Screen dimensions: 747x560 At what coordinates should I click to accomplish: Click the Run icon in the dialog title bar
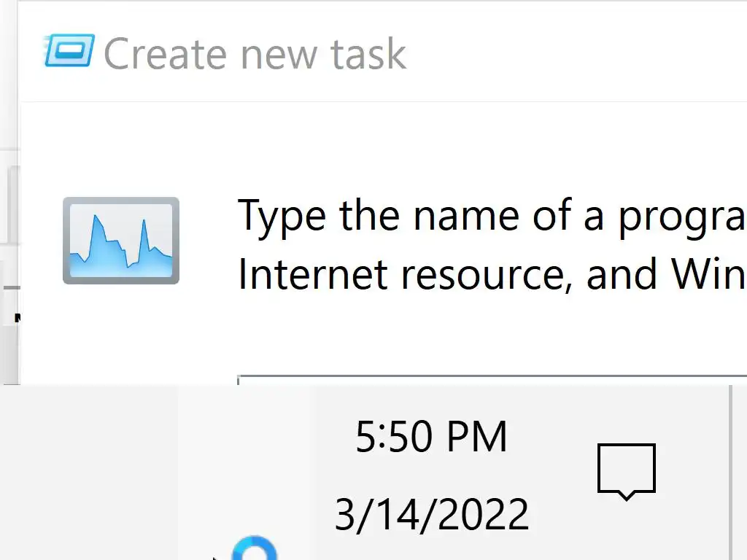point(69,51)
